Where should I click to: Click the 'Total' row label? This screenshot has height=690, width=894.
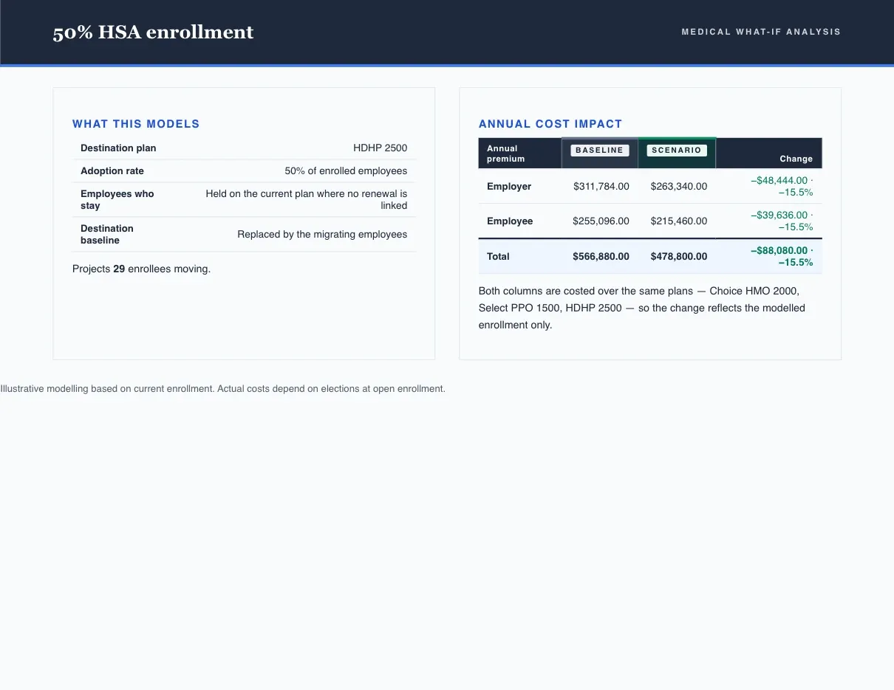498,257
